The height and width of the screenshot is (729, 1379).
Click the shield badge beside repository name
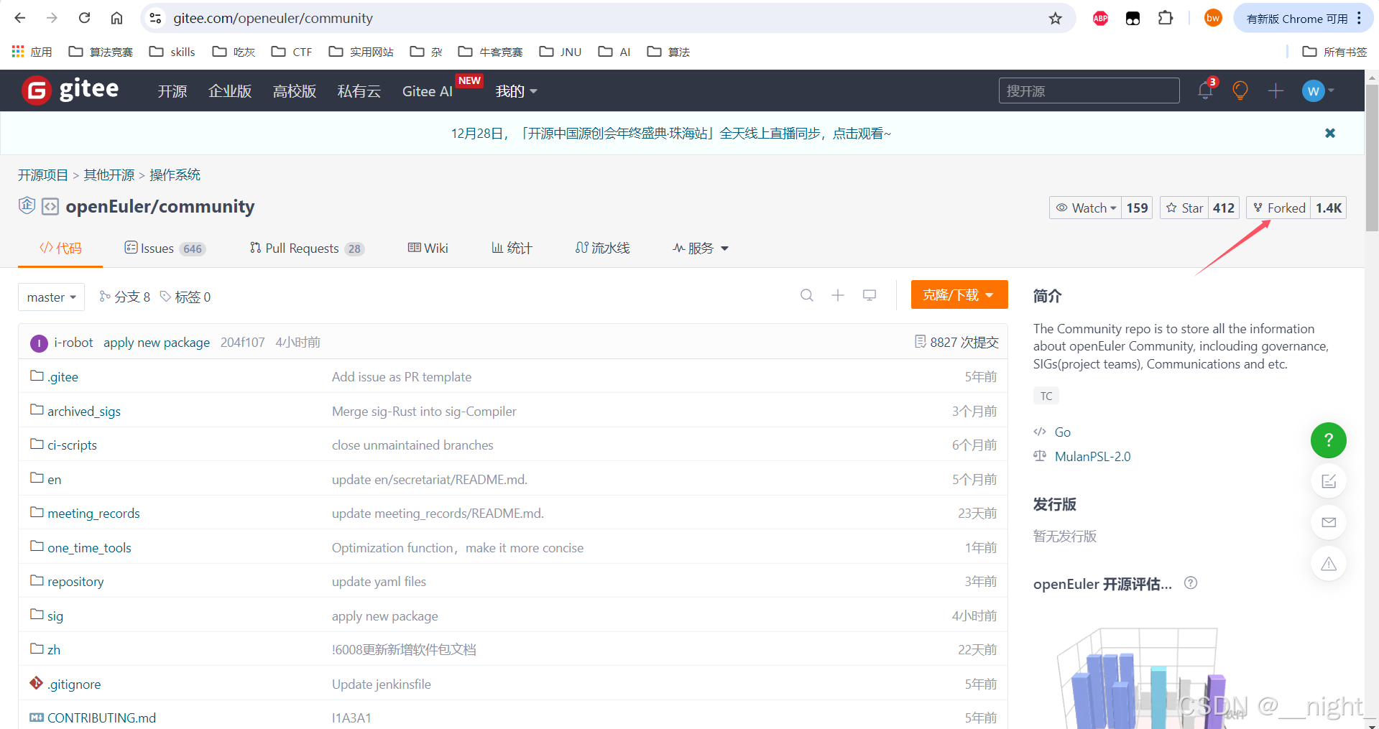click(x=27, y=205)
